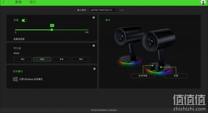Click the help icon in the audio properties panel
The image size is (208, 113).
(x=94, y=69)
